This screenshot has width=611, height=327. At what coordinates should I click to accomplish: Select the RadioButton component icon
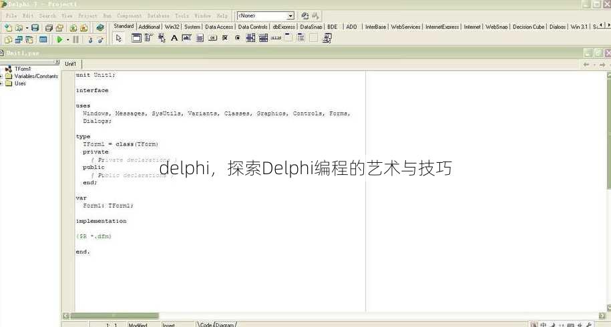[238, 38]
